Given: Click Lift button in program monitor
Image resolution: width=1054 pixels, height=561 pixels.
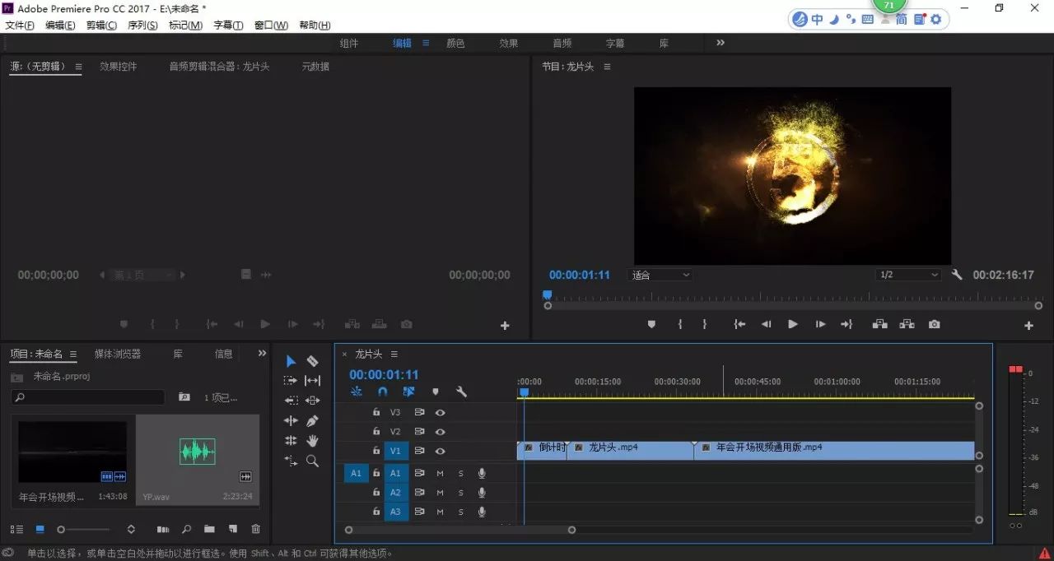Looking at the screenshot, I should coord(879,324).
